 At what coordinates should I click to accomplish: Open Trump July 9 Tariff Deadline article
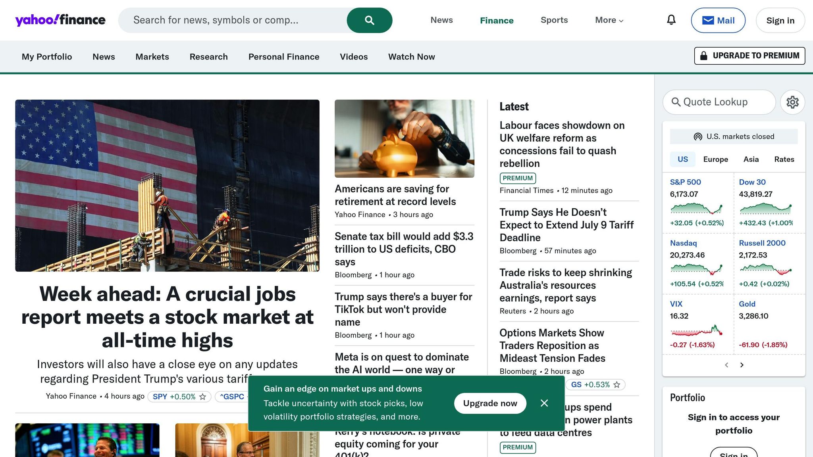(566, 225)
